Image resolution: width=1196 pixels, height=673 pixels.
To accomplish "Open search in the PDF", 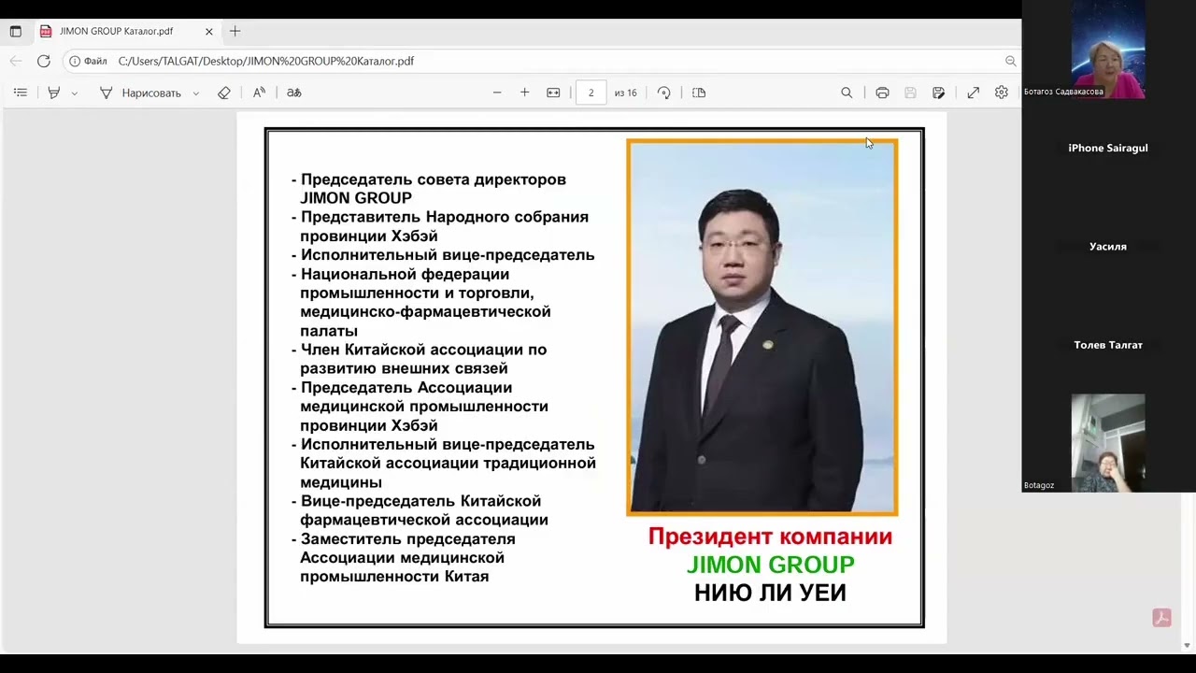I will click(847, 93).
